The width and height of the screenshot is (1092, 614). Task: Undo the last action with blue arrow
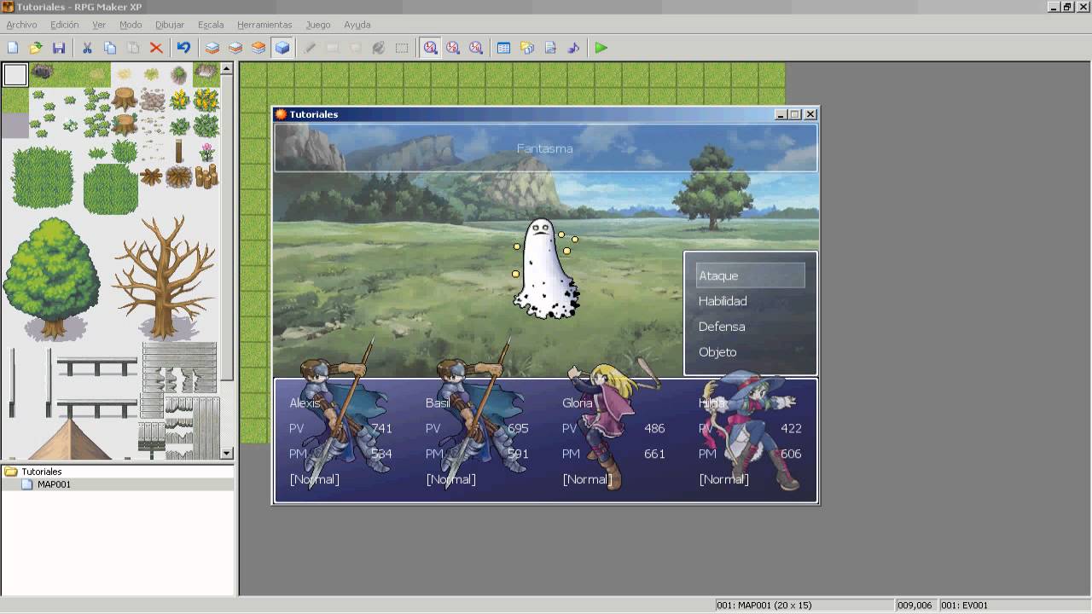point(183,48)
